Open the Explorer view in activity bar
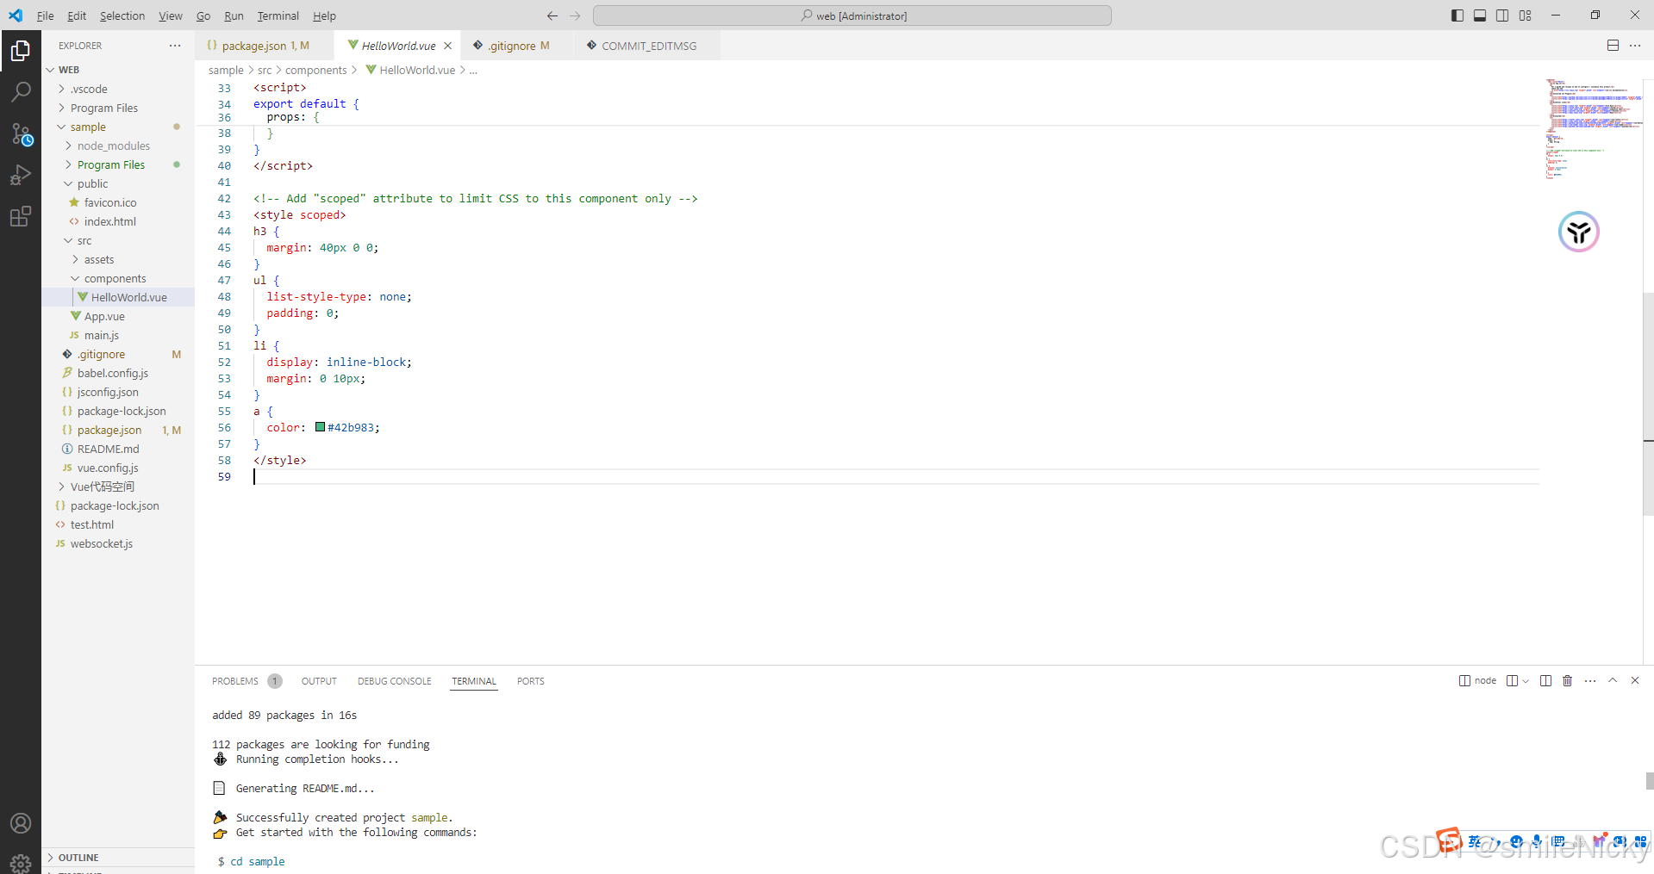This screenshot has width=1654, height=874. tap(21, 52)
